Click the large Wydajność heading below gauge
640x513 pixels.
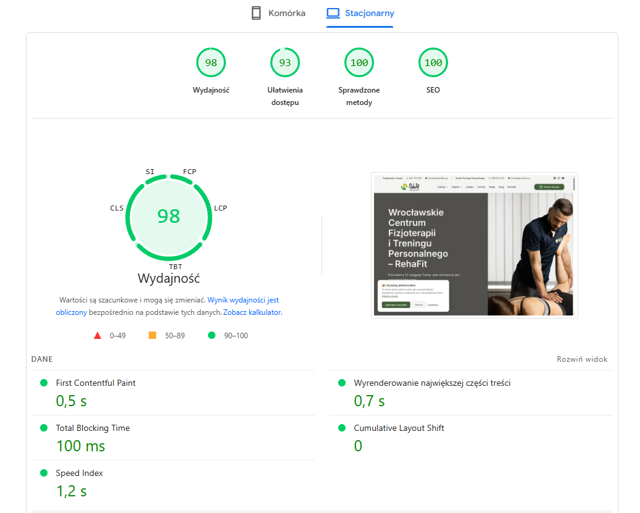pyautogui.click(x=168, y=278)
